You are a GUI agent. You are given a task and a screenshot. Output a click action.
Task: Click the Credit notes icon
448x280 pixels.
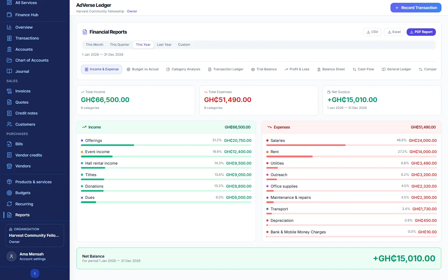(x=9, y=113)
